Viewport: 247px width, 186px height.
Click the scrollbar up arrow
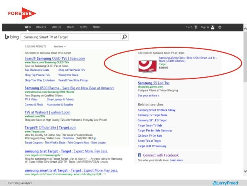[245, 29]
